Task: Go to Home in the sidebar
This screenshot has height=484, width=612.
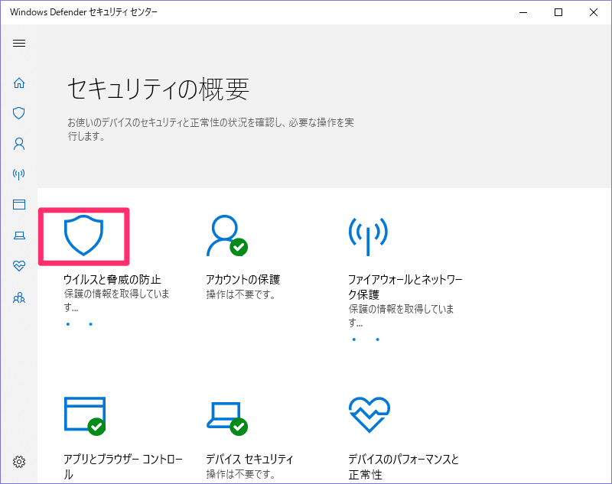Action: click(19, 83)
